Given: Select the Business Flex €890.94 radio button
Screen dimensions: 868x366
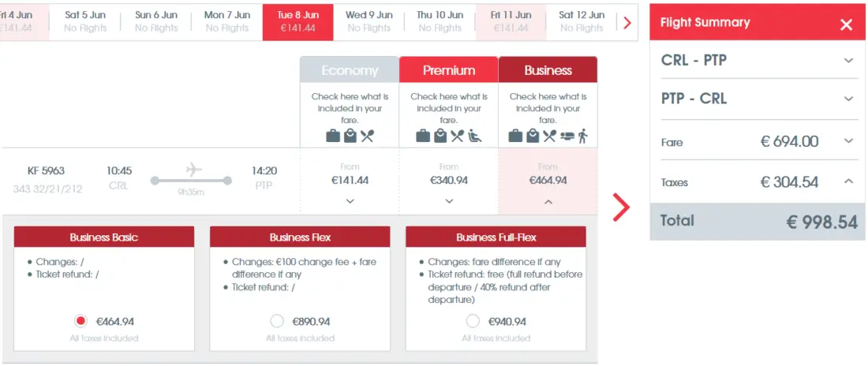Looking at the screenshot, I should click(276, 321).
